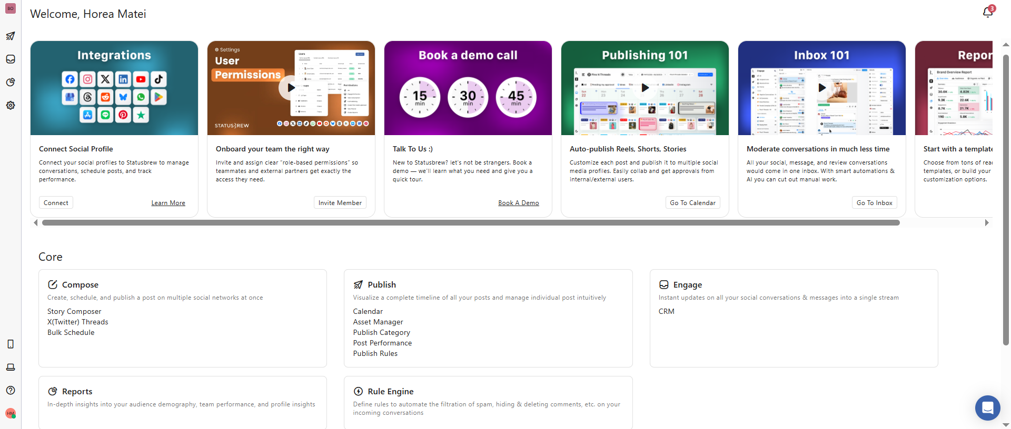Open the help question mark icon
This screenshot has width=1011, height=429.
click(11, 390)
